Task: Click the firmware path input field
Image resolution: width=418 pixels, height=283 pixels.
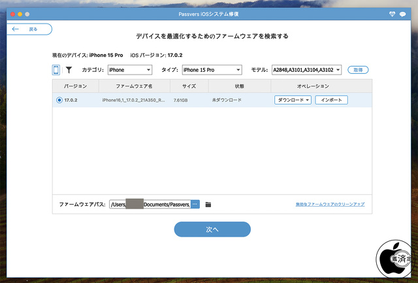Action: [x=150, y=205]
